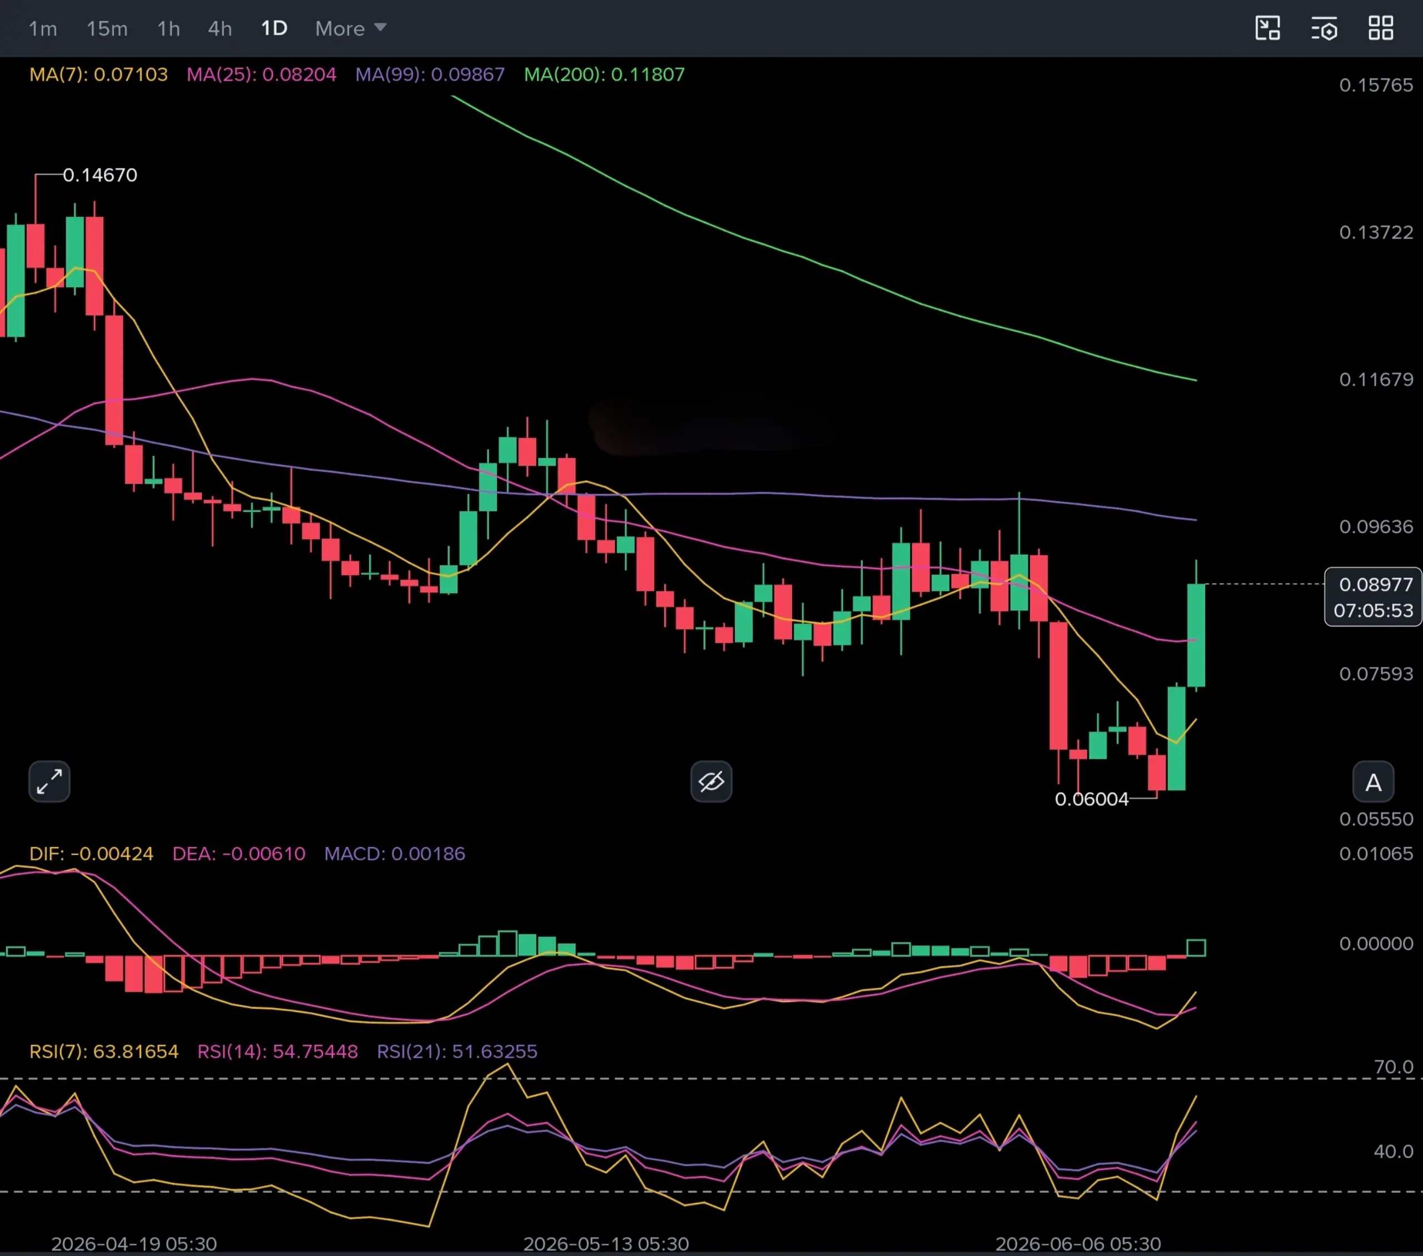Select the 15m timeframe tab
This screenshot has height=1256, width=1423.
107,28
